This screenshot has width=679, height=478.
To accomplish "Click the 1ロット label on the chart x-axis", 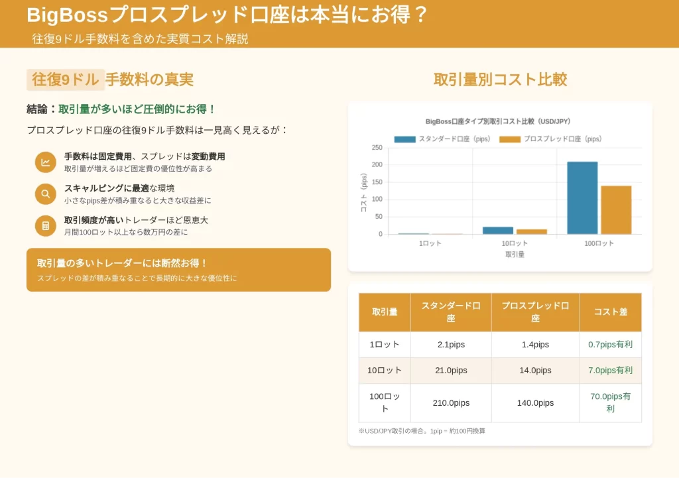I will pos(430,243).
